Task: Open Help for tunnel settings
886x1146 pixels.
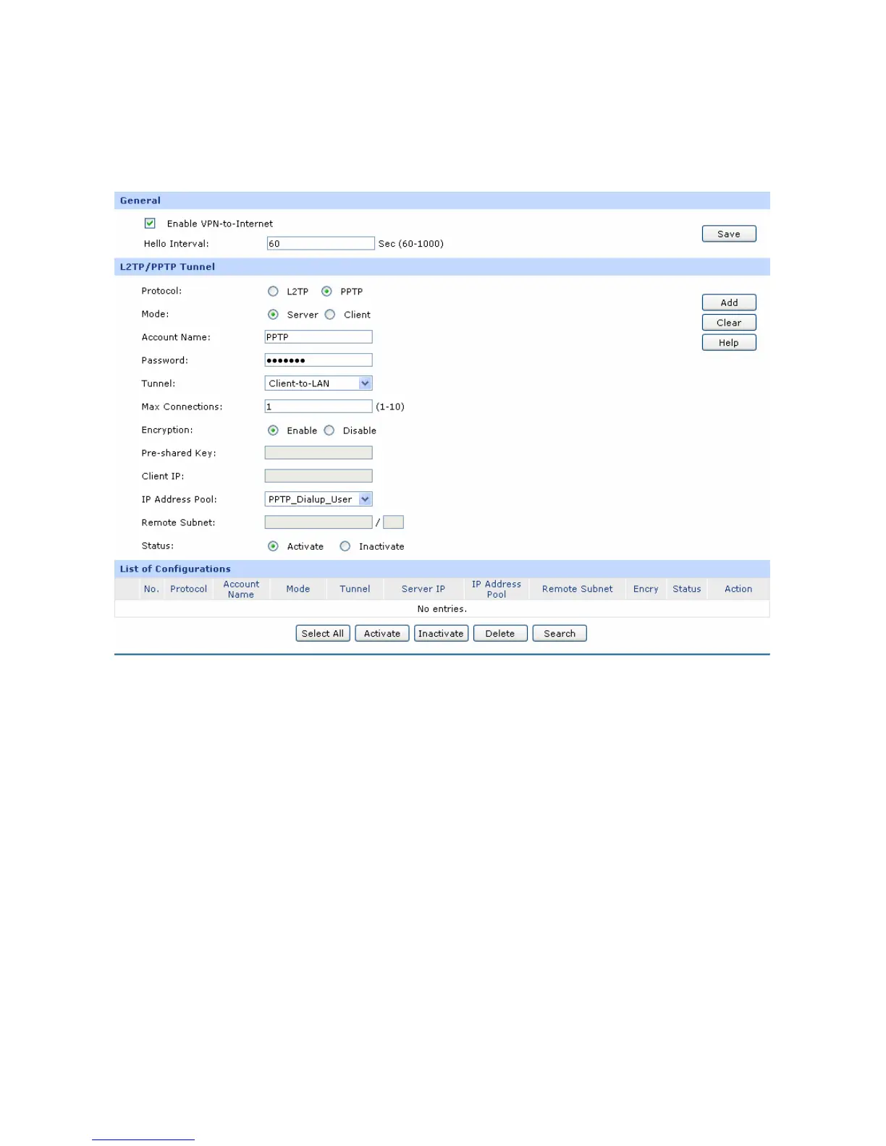Action: click(729, 343)
